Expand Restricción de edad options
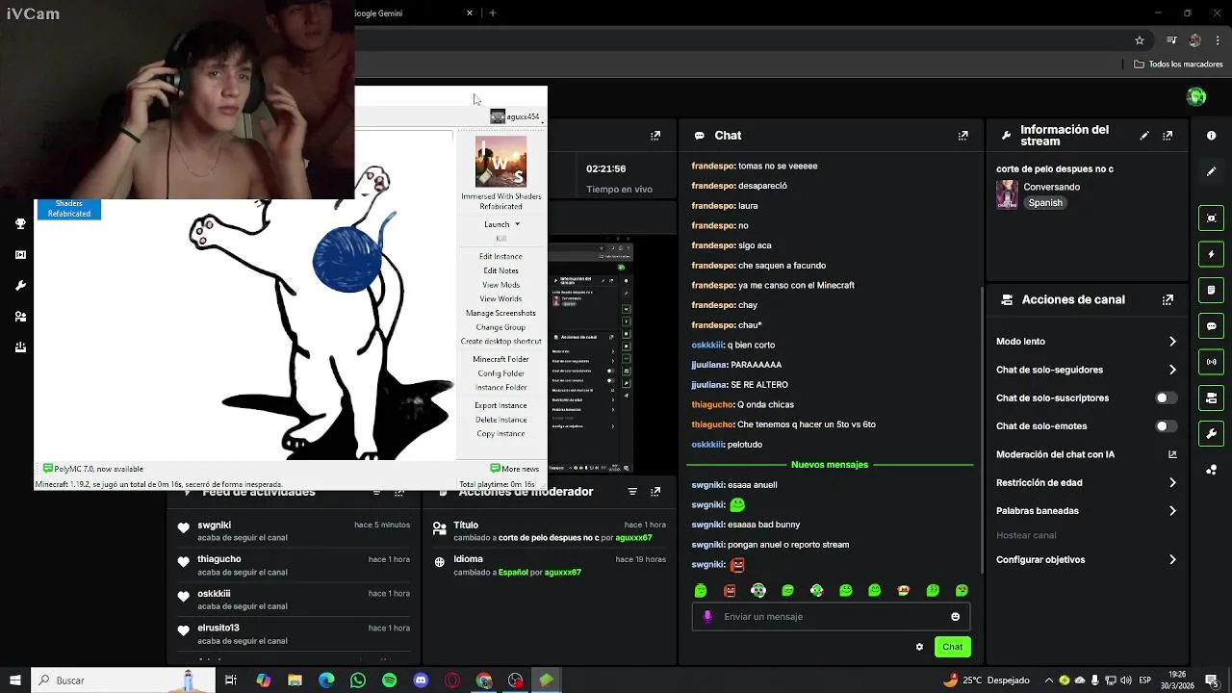Viewport: 1232px width, 693px height. click(1172, 482)
